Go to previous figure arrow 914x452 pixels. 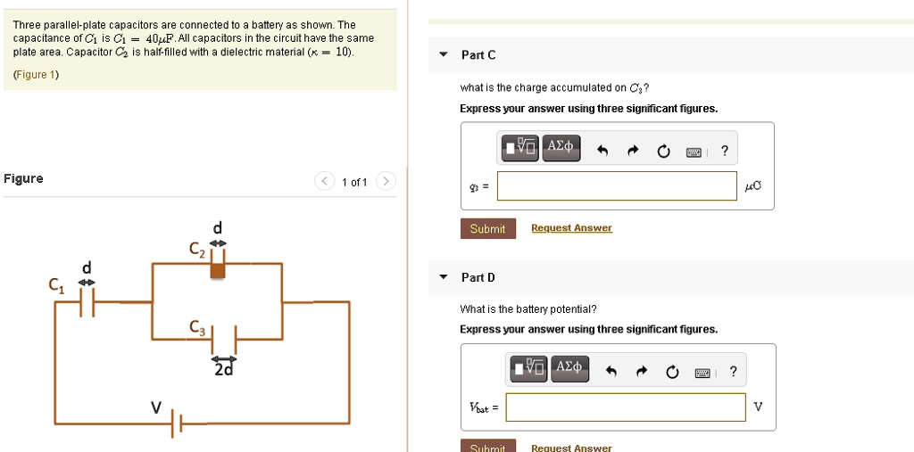coord(325,182)
